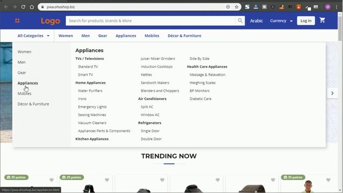
Task: Open Single Door refrigerators link
Action: pos(150,131)
